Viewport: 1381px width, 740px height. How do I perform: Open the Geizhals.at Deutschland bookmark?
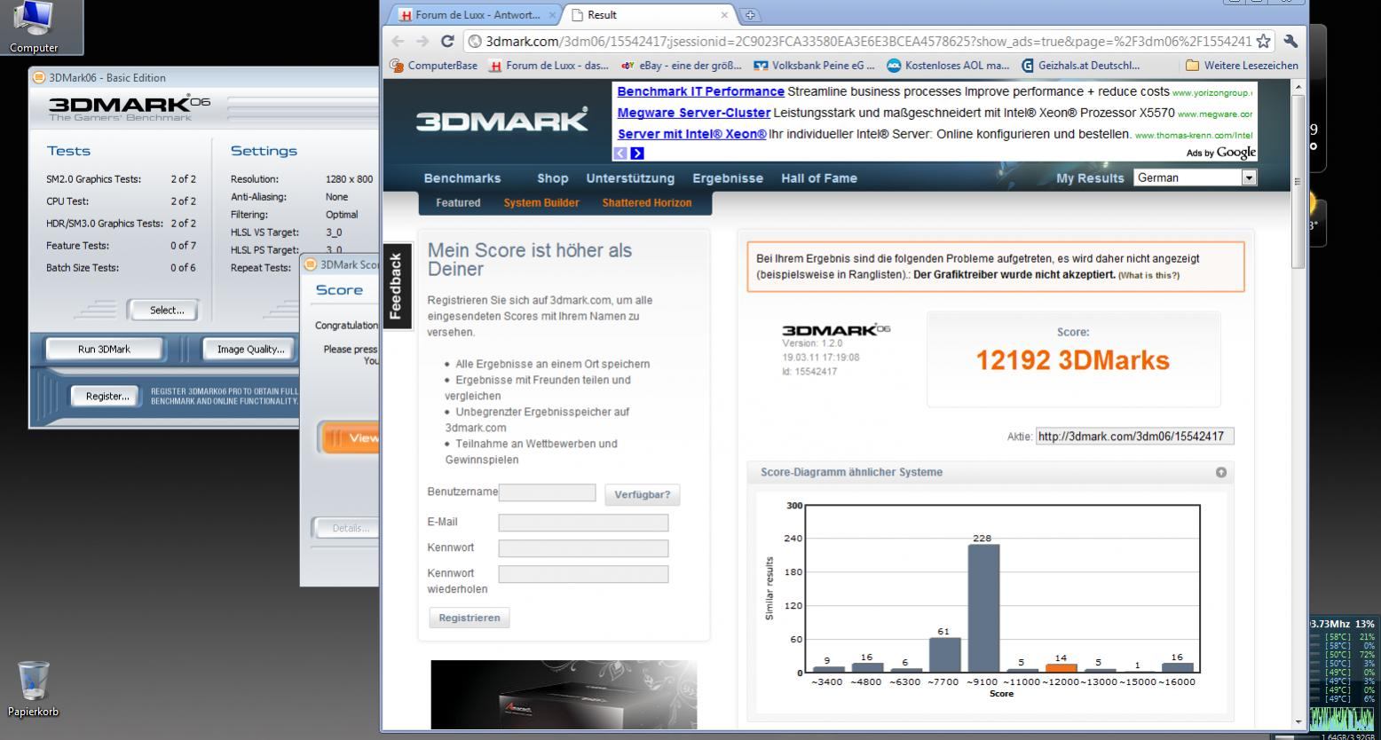tap(1081, 66)
